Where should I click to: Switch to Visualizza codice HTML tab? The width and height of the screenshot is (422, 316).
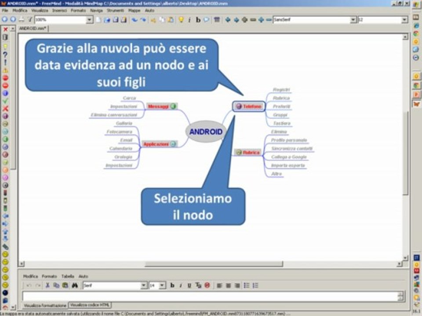pyautogui.click(x=90, y=305)
